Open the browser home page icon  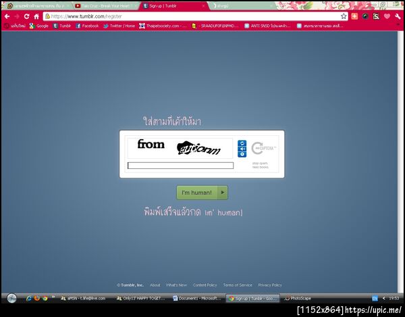(x=36, y=16)
